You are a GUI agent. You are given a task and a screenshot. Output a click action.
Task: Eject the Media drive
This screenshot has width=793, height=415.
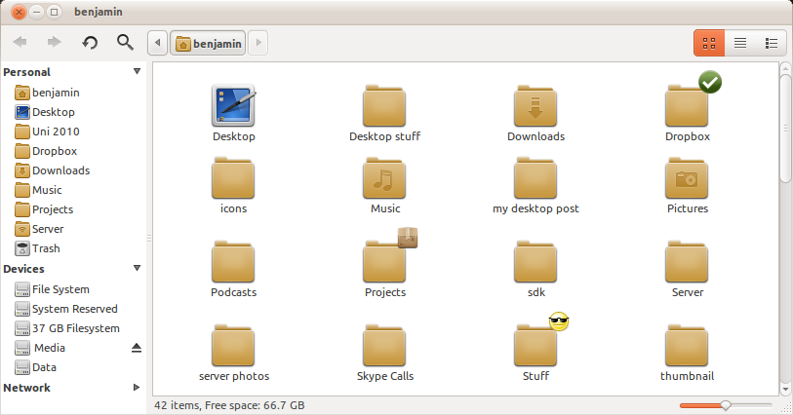[137, 348]
